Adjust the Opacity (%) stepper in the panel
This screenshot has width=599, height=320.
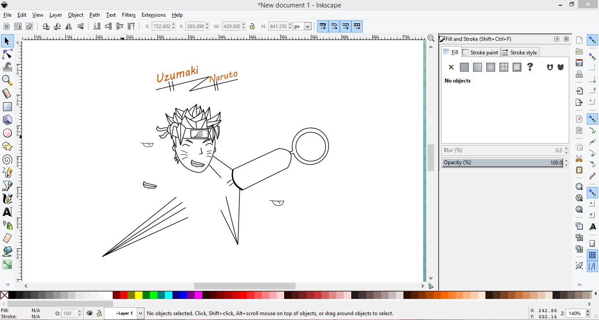coord(566,162)
